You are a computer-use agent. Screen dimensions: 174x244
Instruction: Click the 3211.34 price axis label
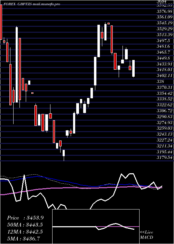click(165, 146)
